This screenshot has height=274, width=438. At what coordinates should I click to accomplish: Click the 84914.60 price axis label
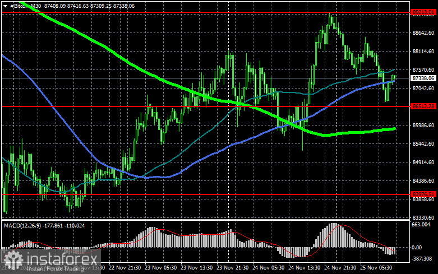tap(423, 162)
